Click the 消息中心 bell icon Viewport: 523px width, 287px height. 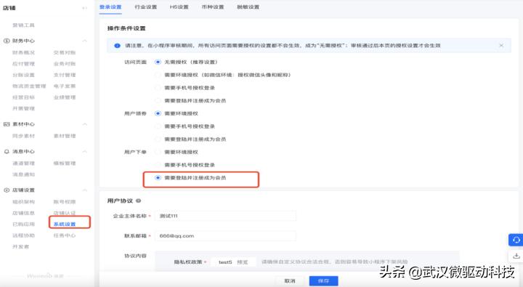(x=7, y=152)
